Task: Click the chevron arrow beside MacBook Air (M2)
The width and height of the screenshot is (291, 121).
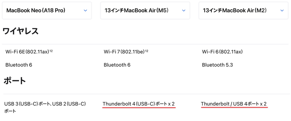Action: [282, 11]
